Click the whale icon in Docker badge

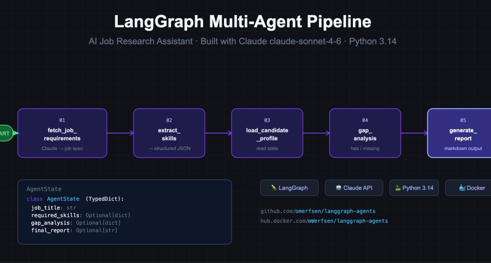(462, 188)
